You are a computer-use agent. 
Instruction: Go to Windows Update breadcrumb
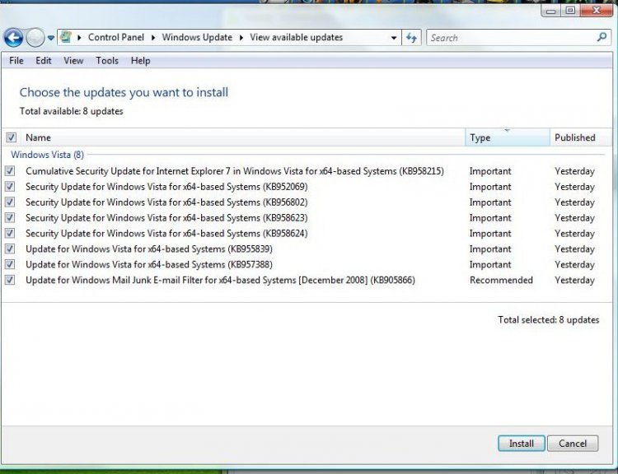click(x=197, y=37)
